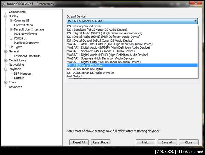Click Save All to apply settings
This screenshot has width=205, height=155.
point(167,142)
